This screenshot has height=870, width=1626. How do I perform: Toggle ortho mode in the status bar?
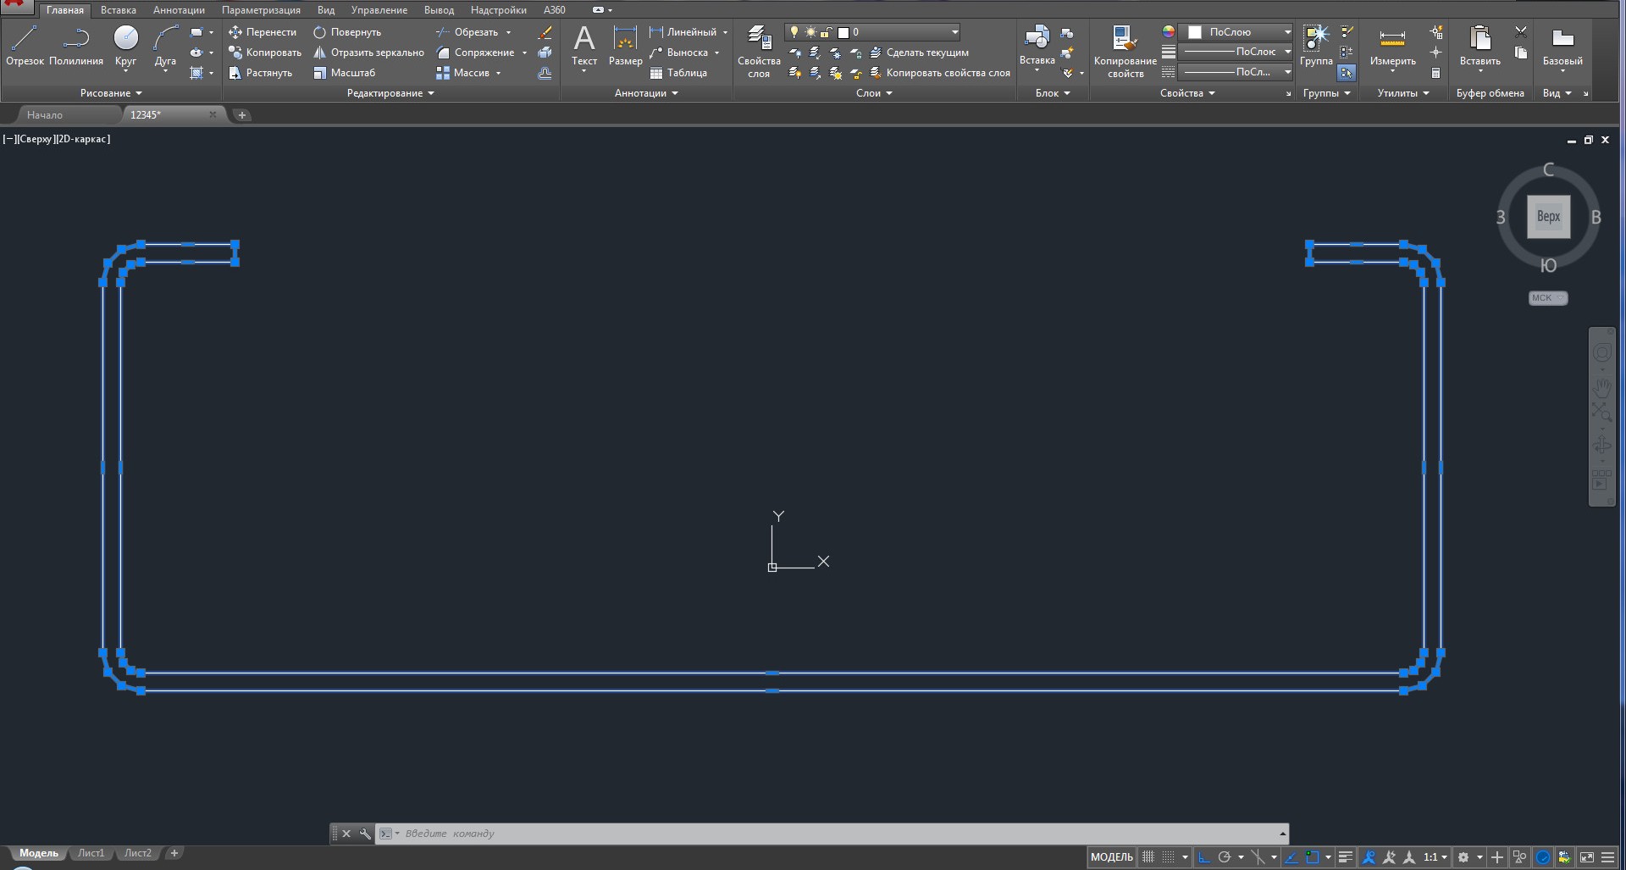pos(1203,857)
